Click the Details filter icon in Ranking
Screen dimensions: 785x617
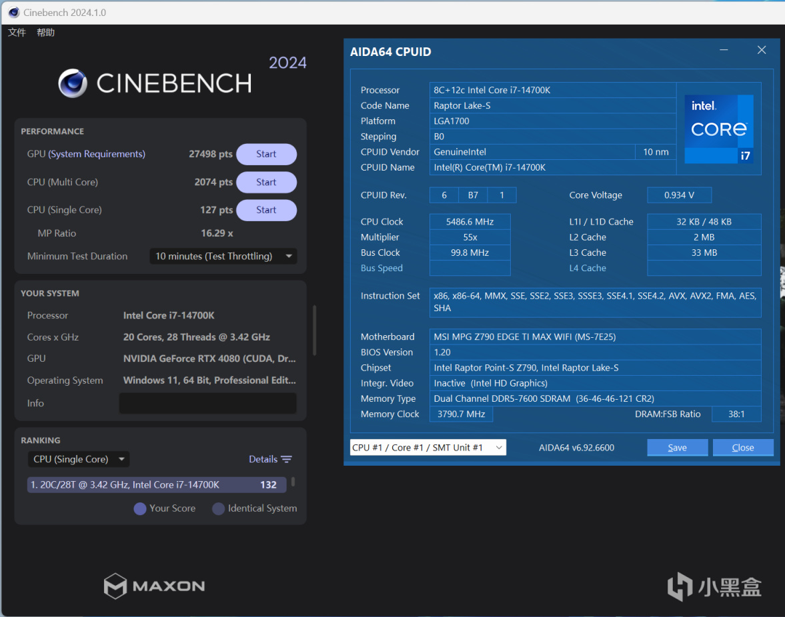pos(286,459)
